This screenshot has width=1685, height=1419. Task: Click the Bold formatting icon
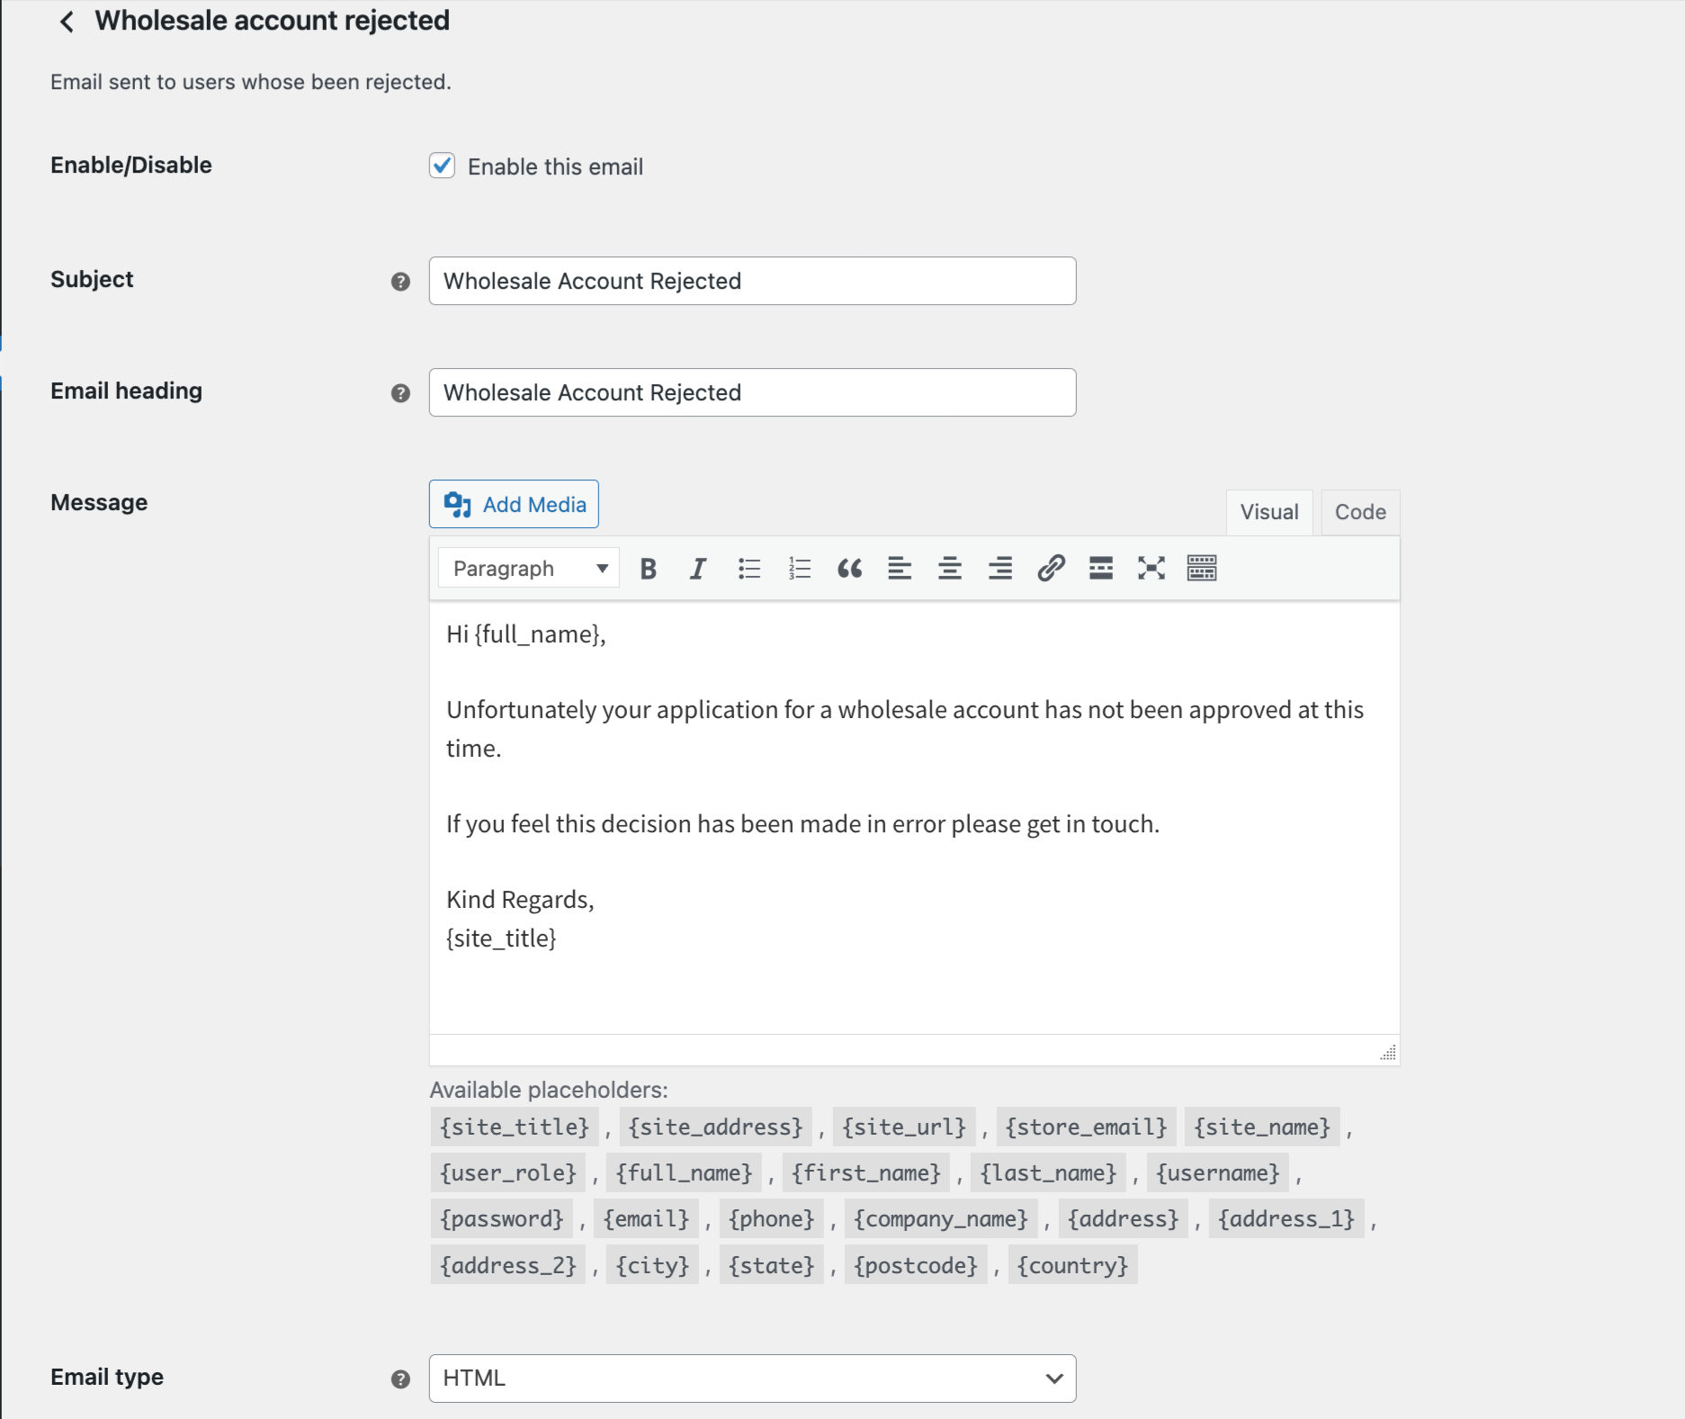[x=648, y=569]
